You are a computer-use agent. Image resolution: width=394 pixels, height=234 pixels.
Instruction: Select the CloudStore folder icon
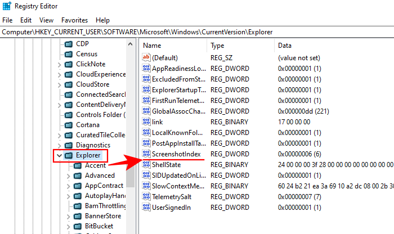[x=69, y=84]
